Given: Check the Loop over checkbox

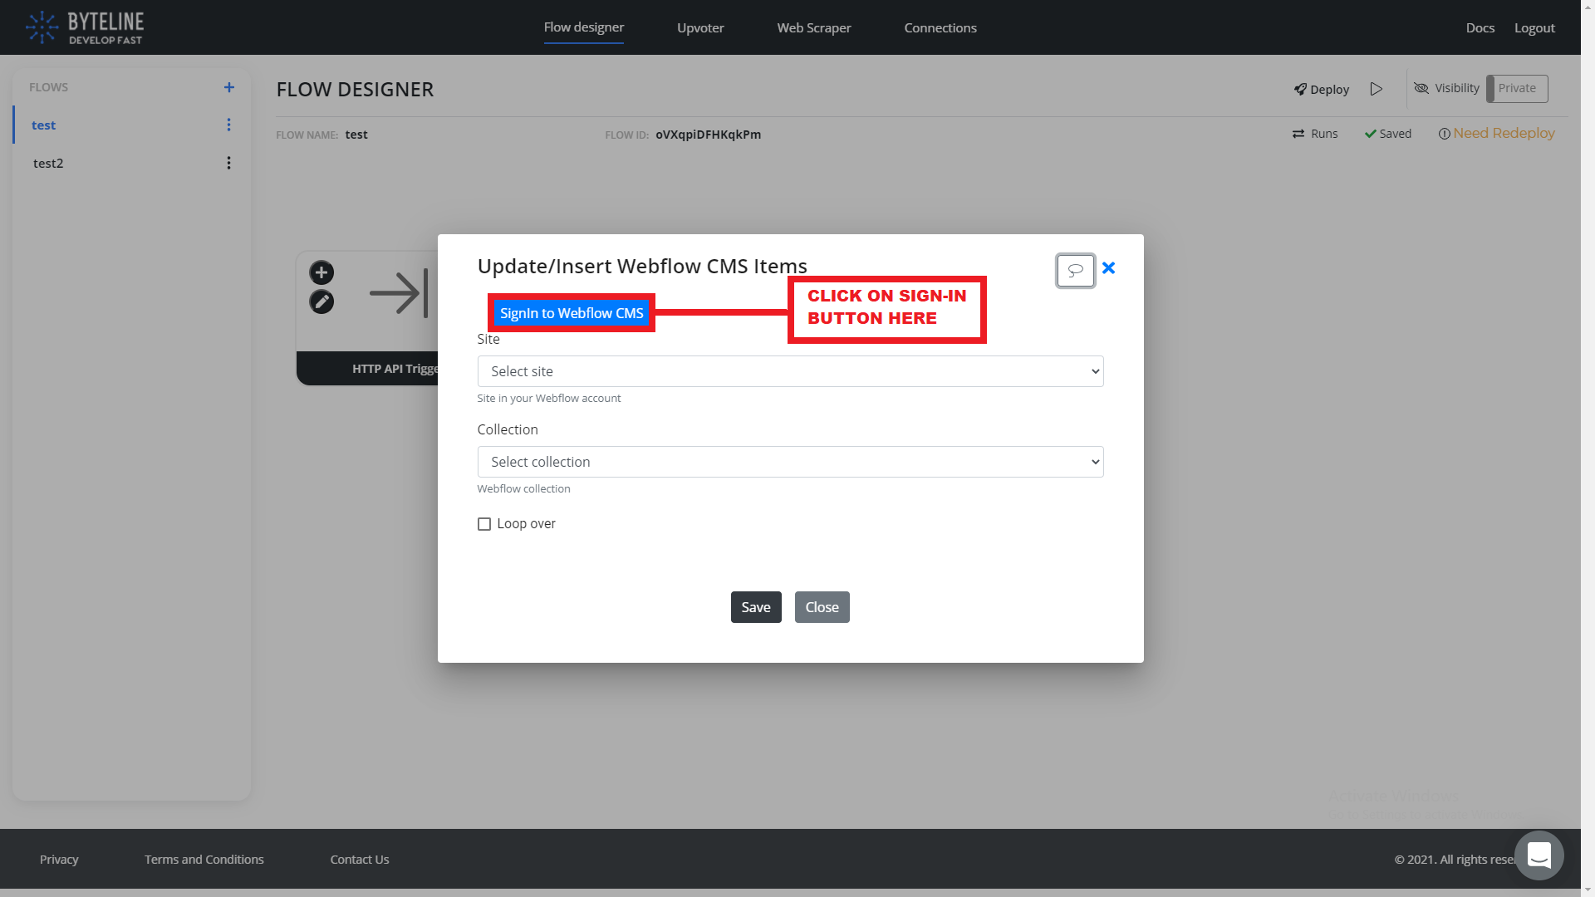Looking at the screenshot, I should pos(484,524).
